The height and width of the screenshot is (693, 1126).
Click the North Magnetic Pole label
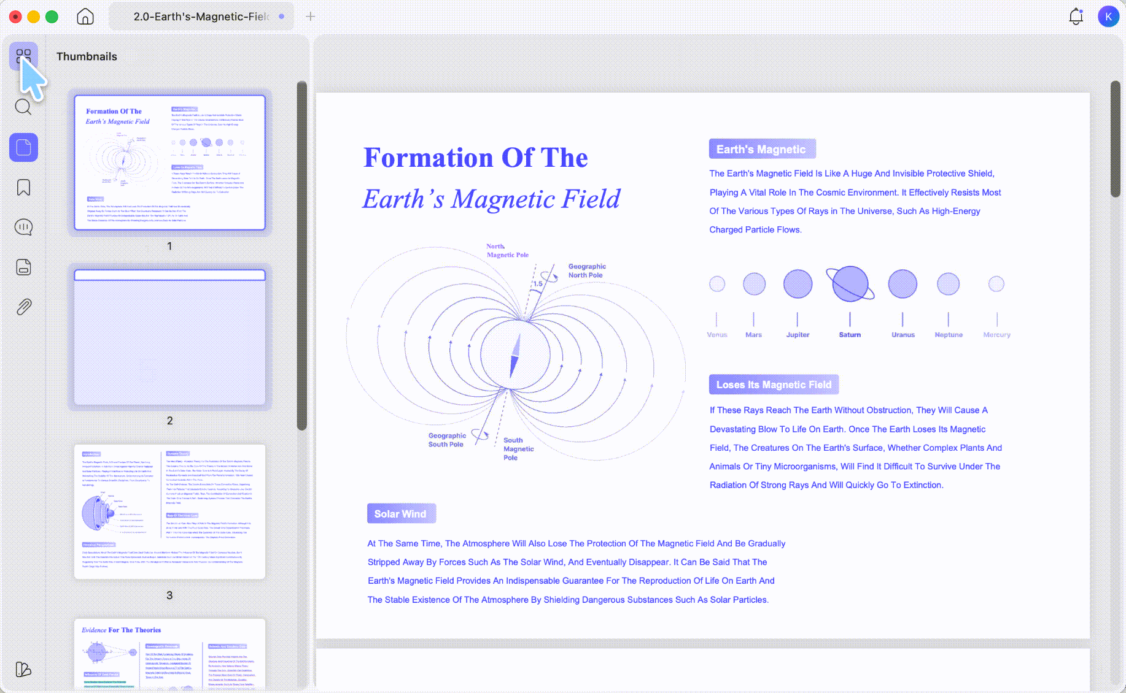tap(507, 251)
